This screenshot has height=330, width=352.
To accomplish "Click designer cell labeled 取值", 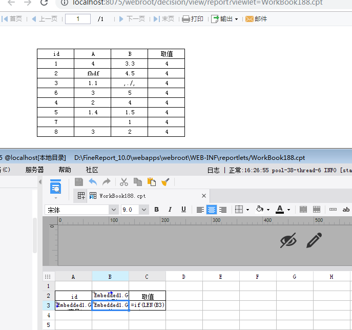I will 148,296.
